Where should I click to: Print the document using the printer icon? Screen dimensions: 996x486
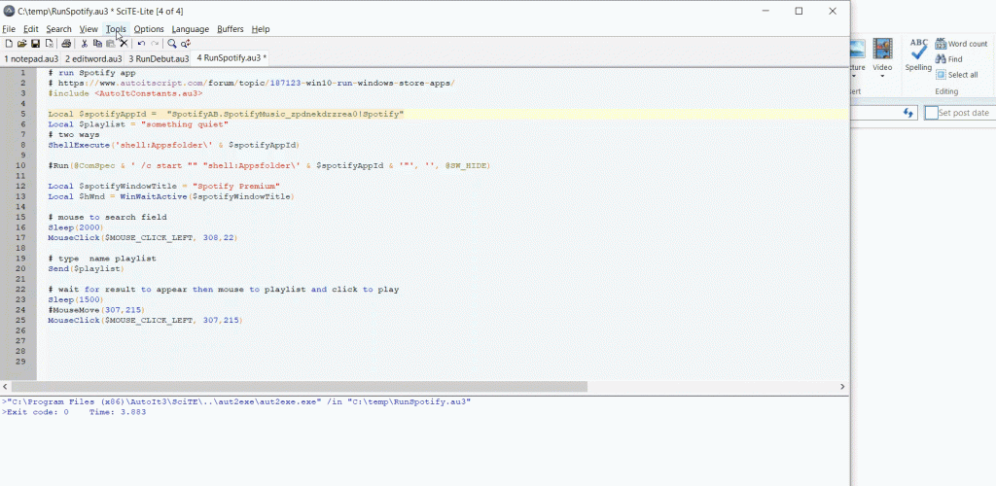(x=66, y=44)
